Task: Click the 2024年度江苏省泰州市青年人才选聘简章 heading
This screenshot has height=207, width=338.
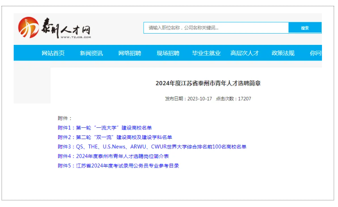Action: (x=208, y=83)
